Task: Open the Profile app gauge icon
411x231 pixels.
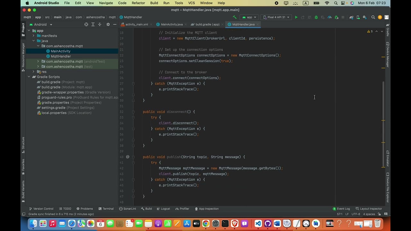Action: [x=329, y=17]
